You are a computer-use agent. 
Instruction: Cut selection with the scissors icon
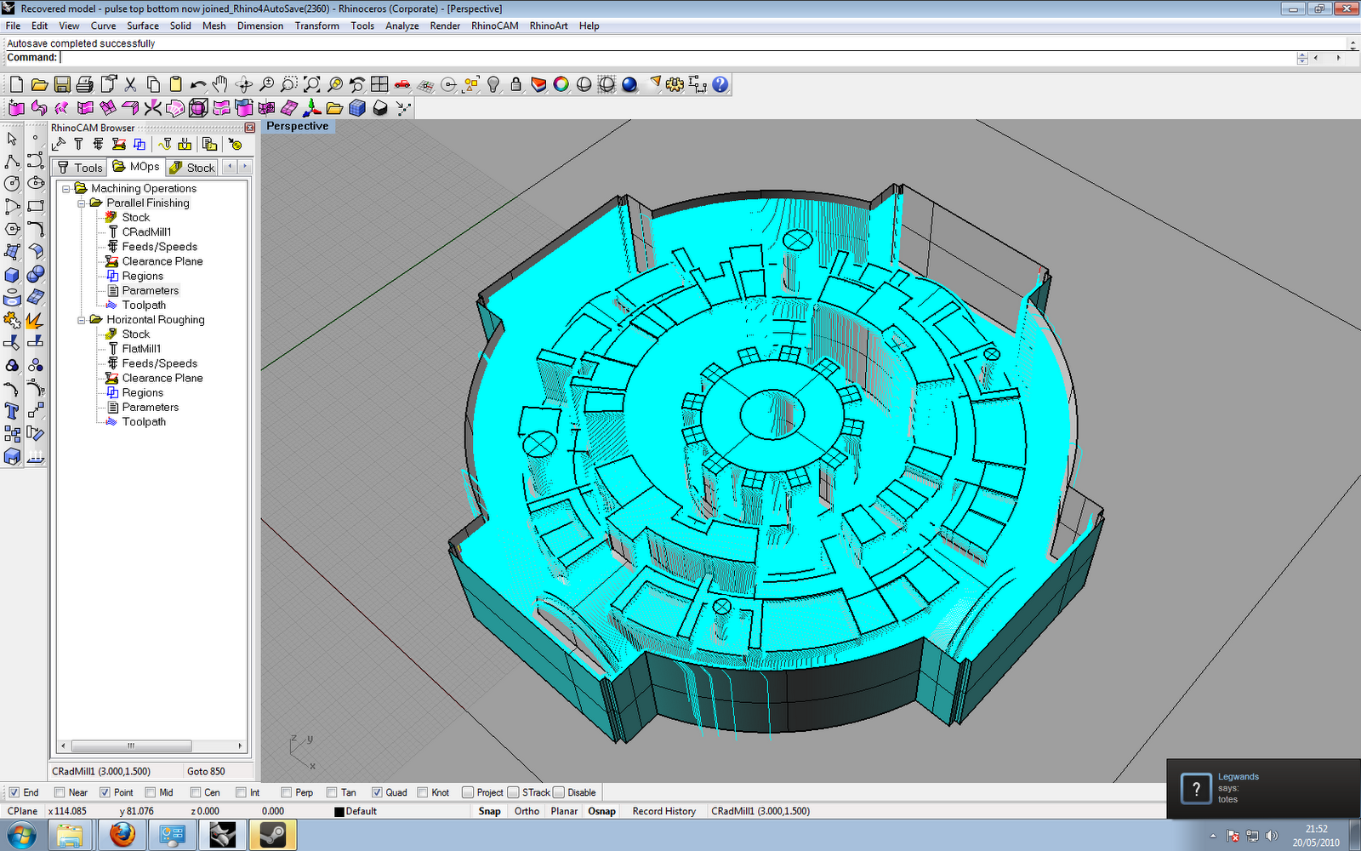[130, 84]
